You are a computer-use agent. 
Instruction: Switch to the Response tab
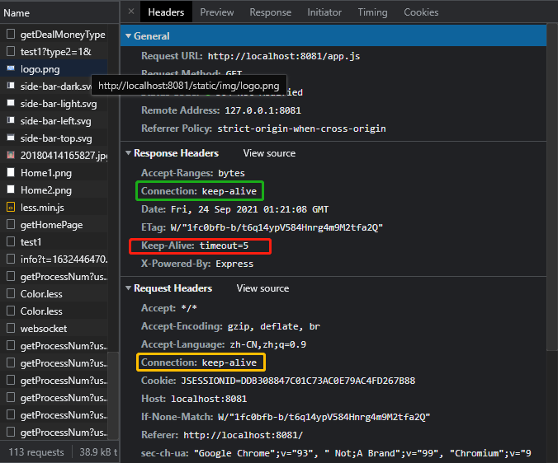[270, 12]
